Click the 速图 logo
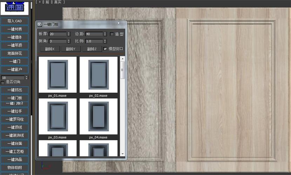The image size is (291, 175). 14,7
